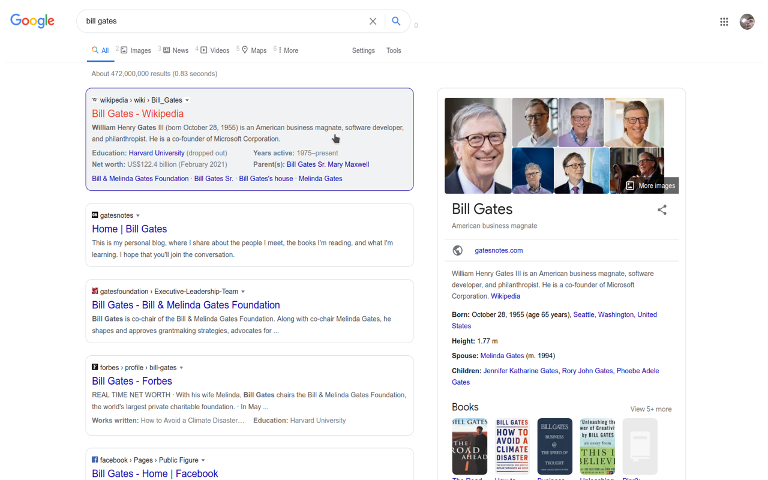Click Wikipedia source link in panel description
Screen dimensions: 768x480
coord(505,296)
